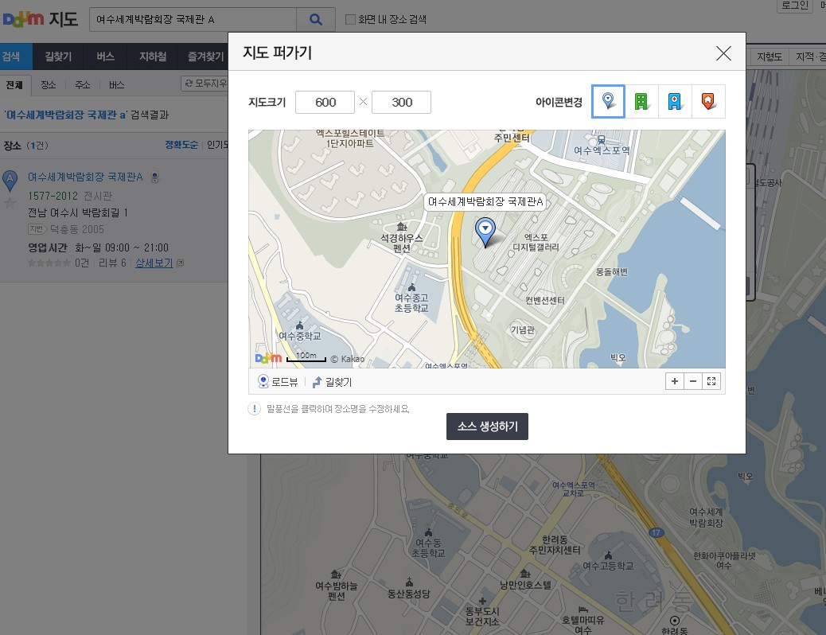Open the 지하철 navigation tab
The width and height of the screenshot is (826, 635).
[x=153, y=56]
